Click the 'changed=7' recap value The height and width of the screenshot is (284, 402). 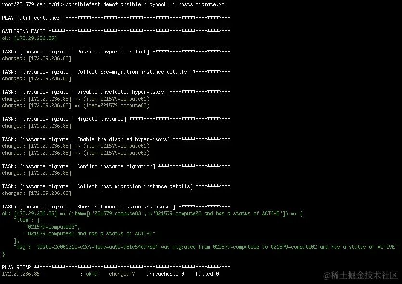point(122,274)
